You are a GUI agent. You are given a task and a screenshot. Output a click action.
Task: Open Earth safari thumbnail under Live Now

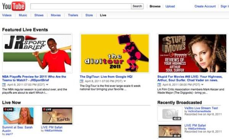pos(57,116)
